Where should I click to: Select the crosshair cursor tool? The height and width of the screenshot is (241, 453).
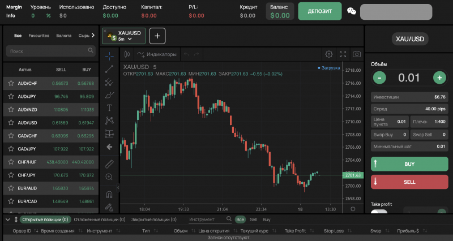tap(109, 55)
